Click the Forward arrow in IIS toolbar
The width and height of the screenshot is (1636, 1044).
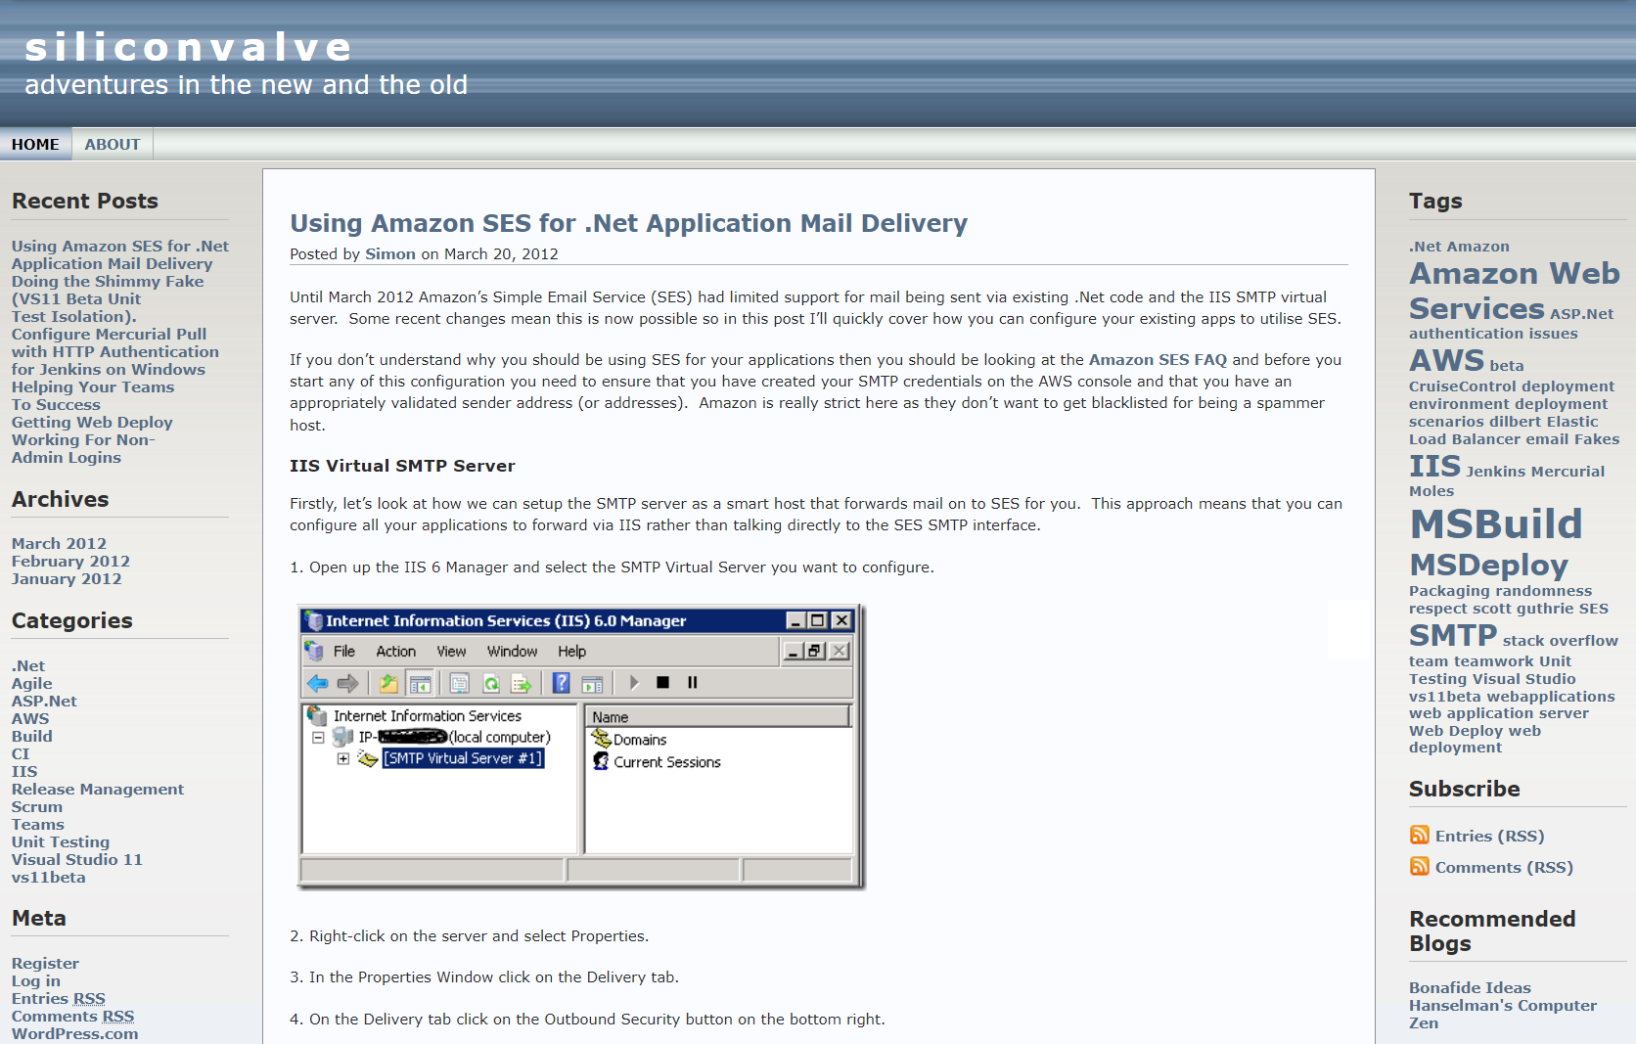point(347,683)
